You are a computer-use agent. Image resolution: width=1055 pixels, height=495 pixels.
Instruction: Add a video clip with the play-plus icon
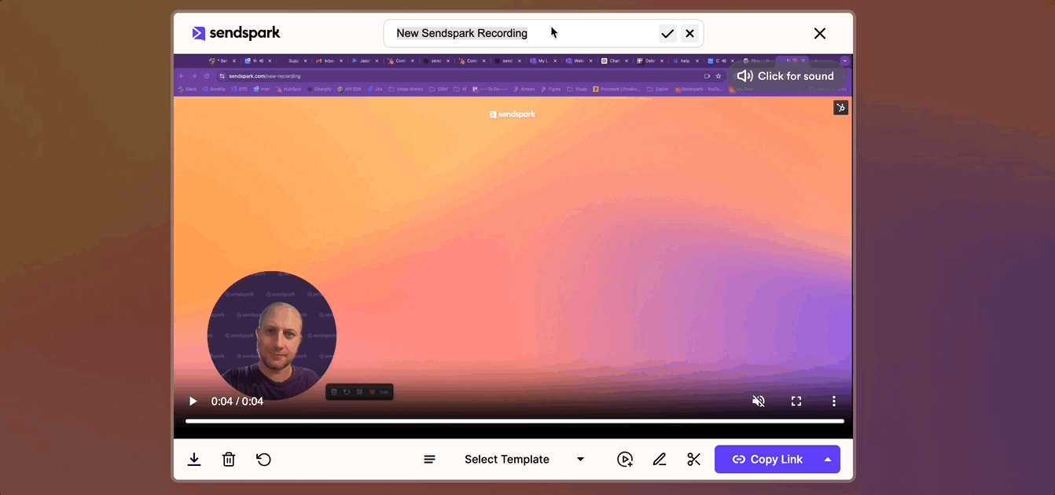pos(625,460)
